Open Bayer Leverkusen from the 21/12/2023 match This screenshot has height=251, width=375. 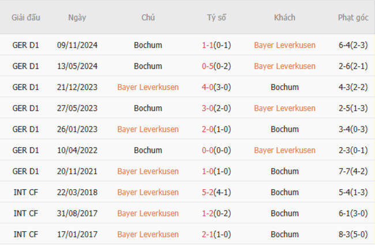[x=148, y=87]
